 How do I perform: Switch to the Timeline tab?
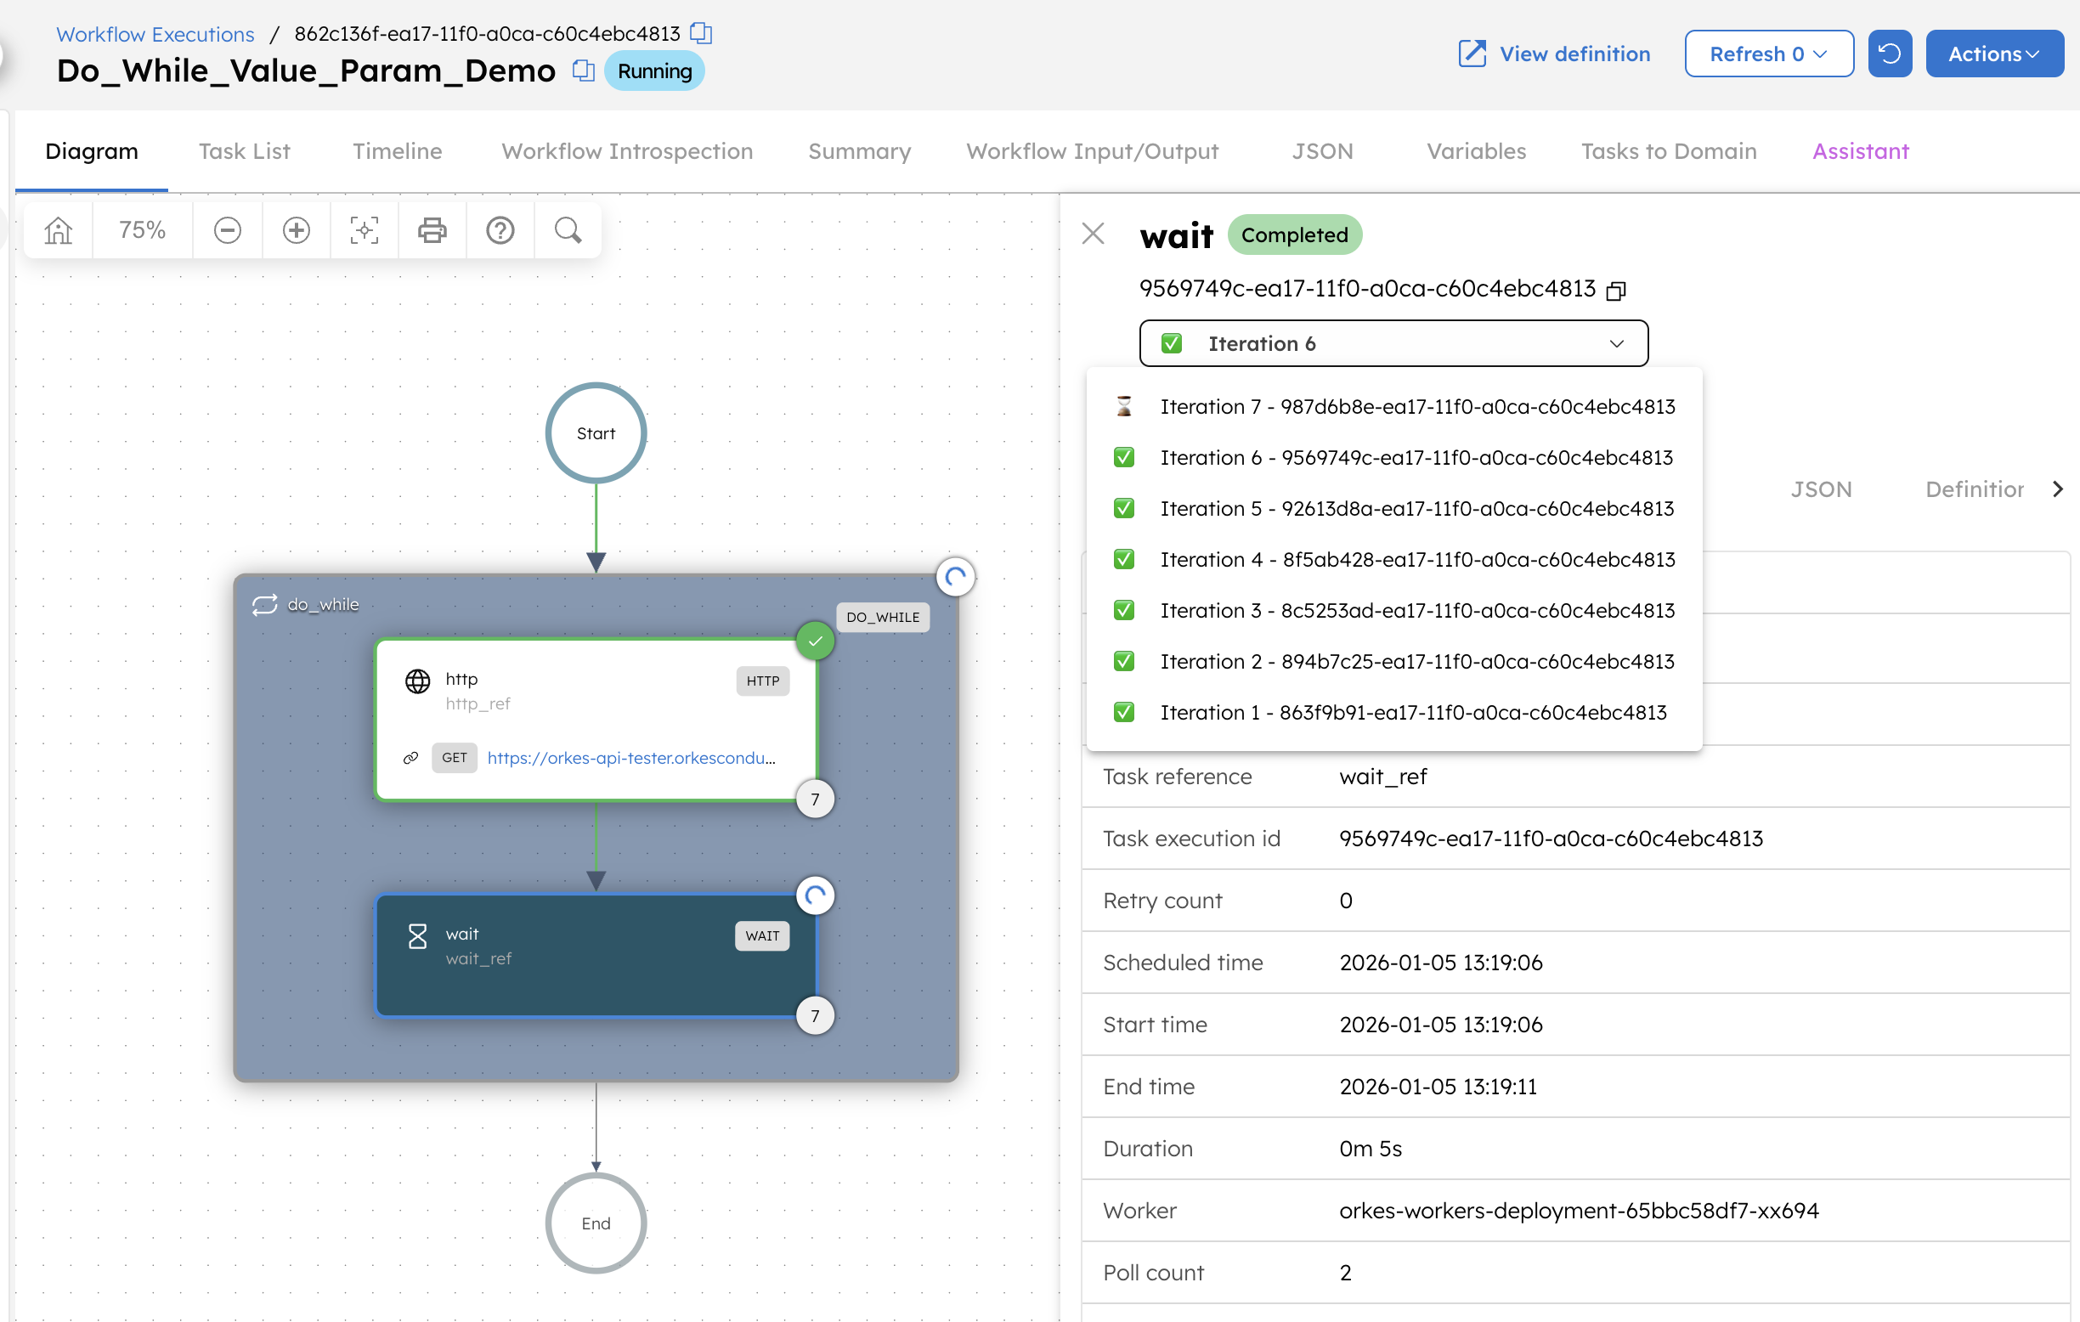click(x=397, y=151)
